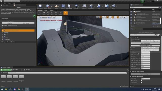Choose the landscape Move tool
The height and width of the screenshot is (91, 162).
point(56,13)
